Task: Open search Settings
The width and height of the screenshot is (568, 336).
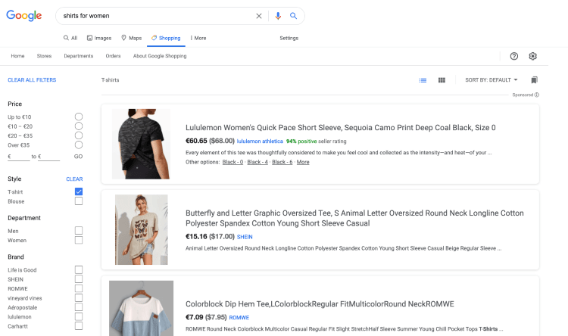Action: tap(289, 38)
